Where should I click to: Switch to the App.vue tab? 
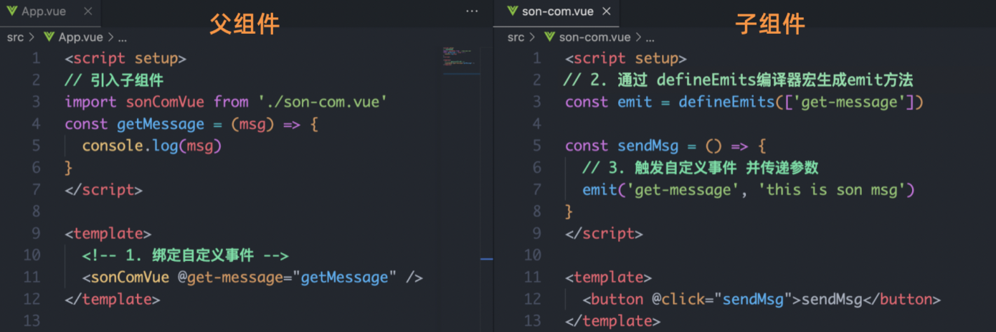tap(50, 12)
